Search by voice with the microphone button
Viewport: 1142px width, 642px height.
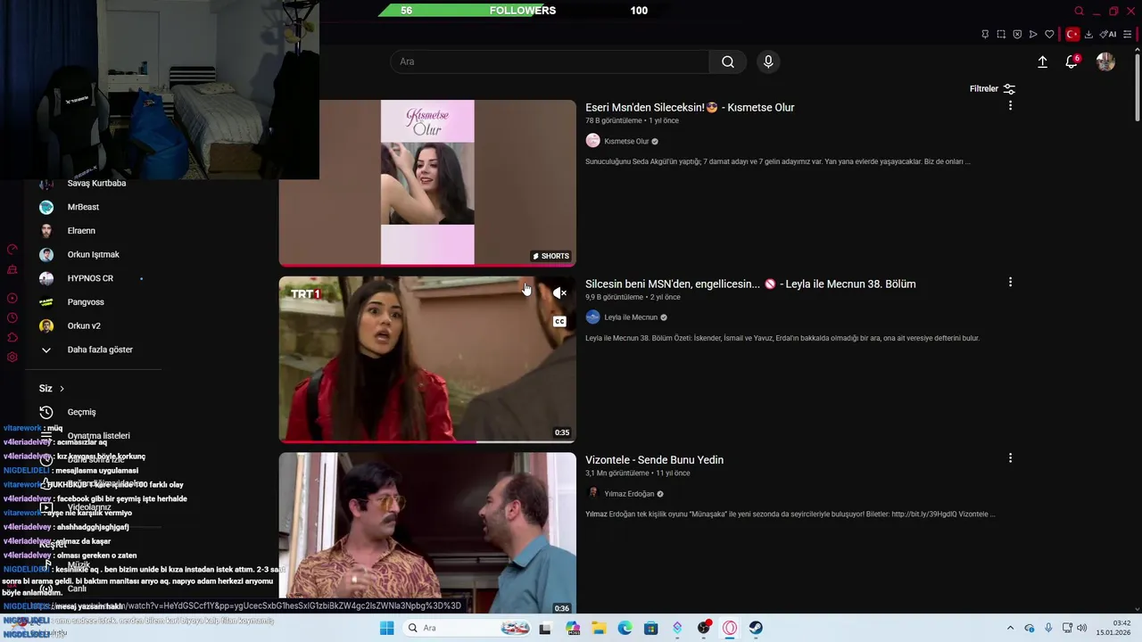(x=768, y=62)
